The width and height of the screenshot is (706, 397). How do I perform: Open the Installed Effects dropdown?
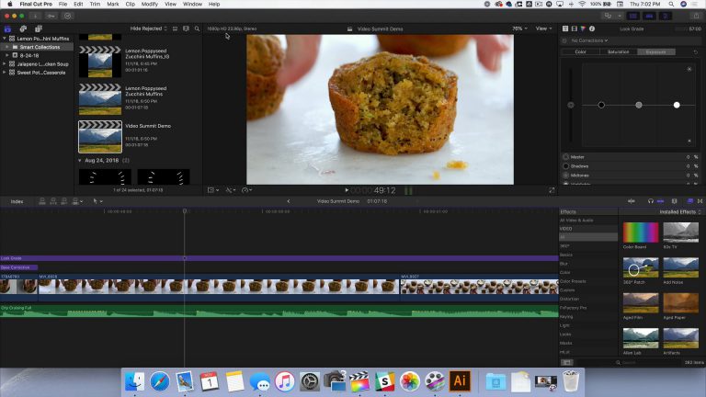[x=680, y=211]
